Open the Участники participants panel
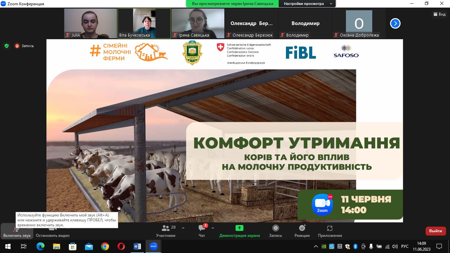The width and height of the screenshot is (450, 253). click(x=166, y=231)
